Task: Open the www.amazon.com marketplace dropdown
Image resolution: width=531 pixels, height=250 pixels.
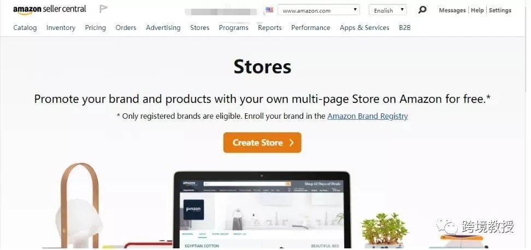Action: coord(318,10)
